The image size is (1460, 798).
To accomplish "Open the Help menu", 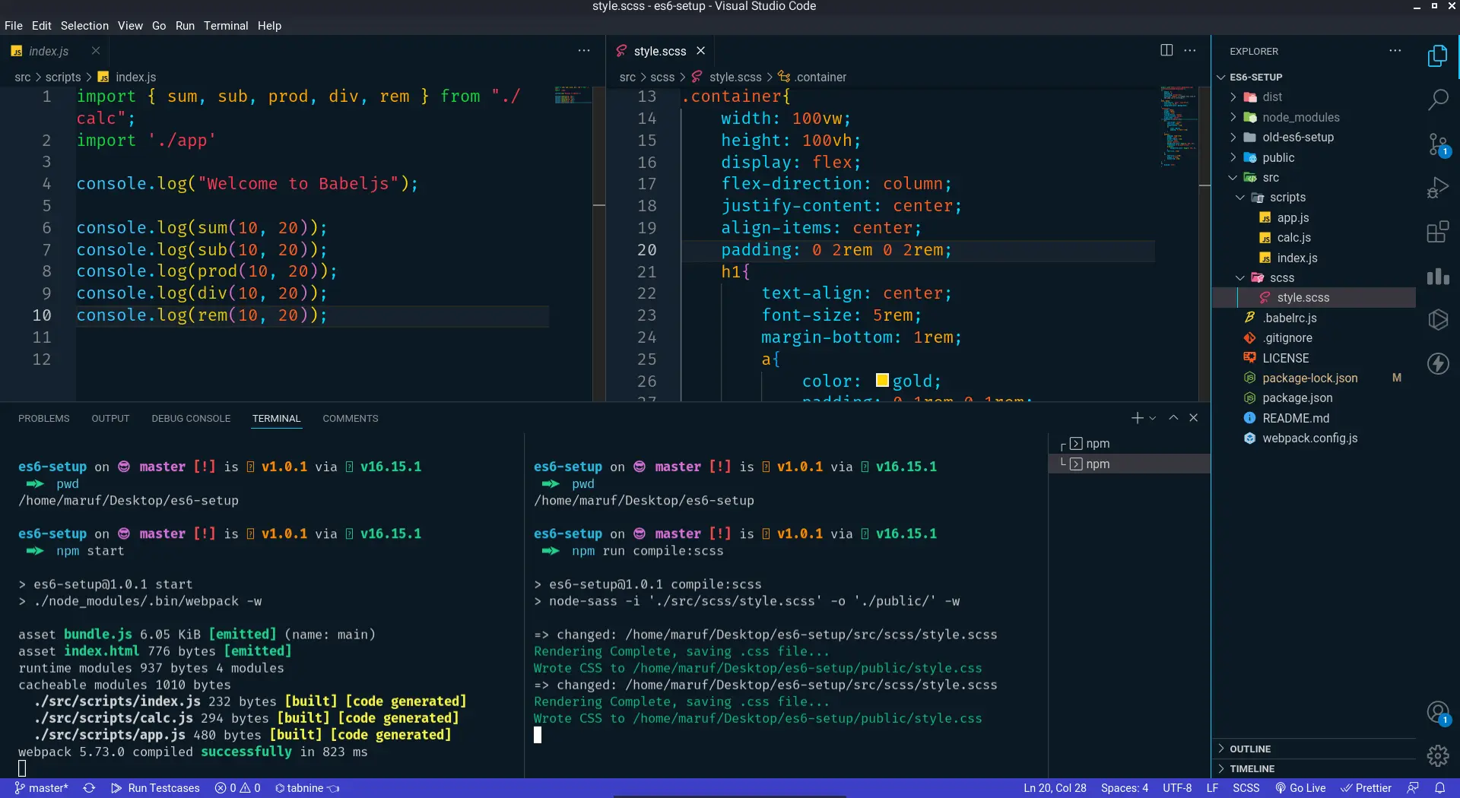I will 269,26.
